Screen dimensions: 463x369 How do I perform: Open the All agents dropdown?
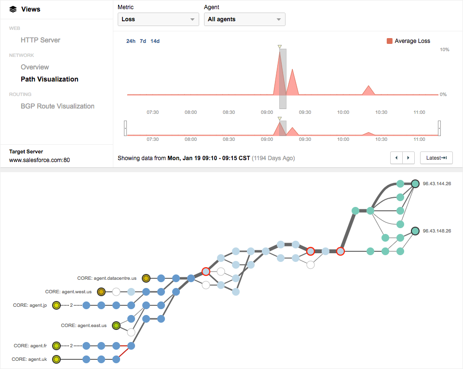pyautogui.click(x=245, y=19)
